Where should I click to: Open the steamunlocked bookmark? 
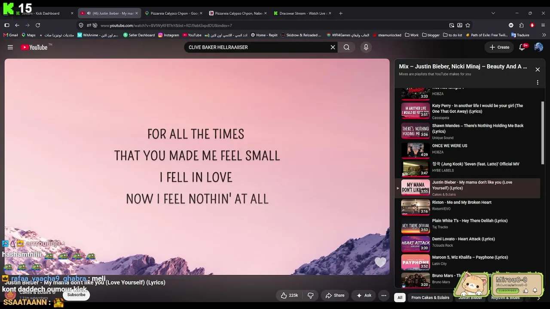pyautogui.click(x=387, y=35)
